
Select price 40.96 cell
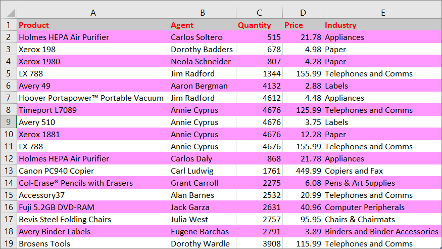303,207
